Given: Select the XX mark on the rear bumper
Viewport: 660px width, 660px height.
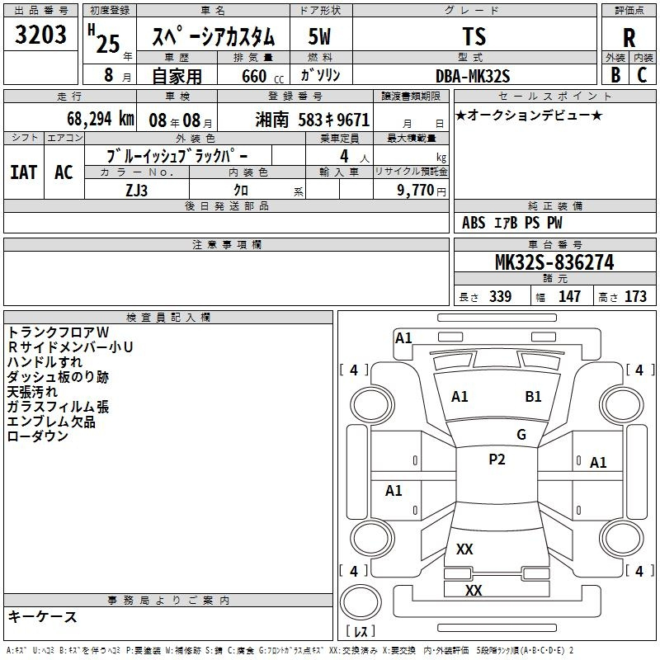Looking at the screenshot, I should 474,591.
